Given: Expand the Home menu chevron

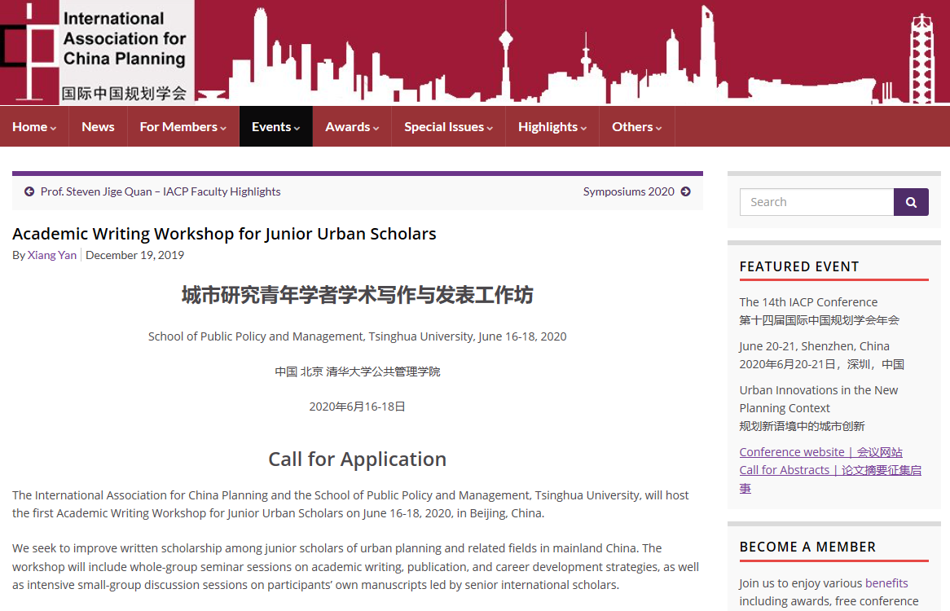Looking at the screenshot, I should coord(53,129).
